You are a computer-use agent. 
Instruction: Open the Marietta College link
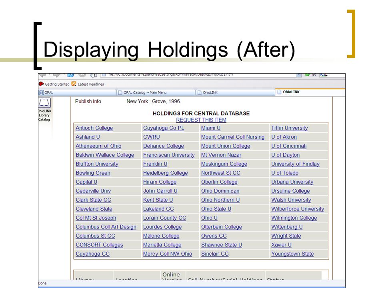tap(162, 245)
